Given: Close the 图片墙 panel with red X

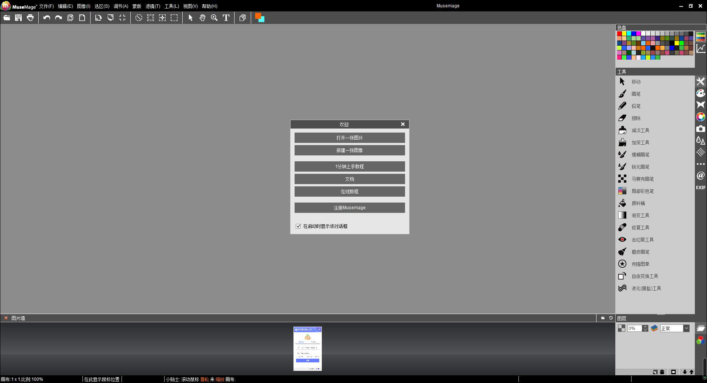Looking at the screenshot, I should [6, 318].
